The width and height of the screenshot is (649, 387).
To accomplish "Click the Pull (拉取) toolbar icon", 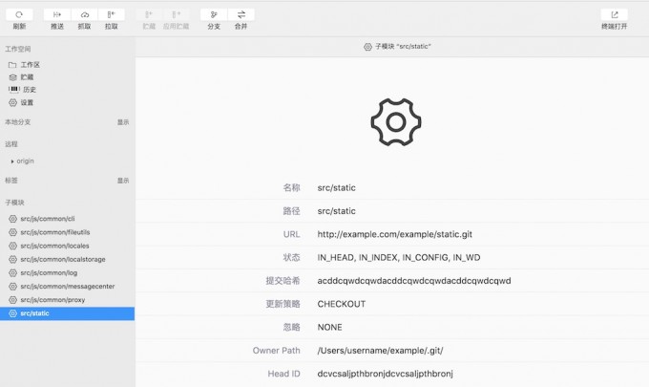I will [112, 14].
